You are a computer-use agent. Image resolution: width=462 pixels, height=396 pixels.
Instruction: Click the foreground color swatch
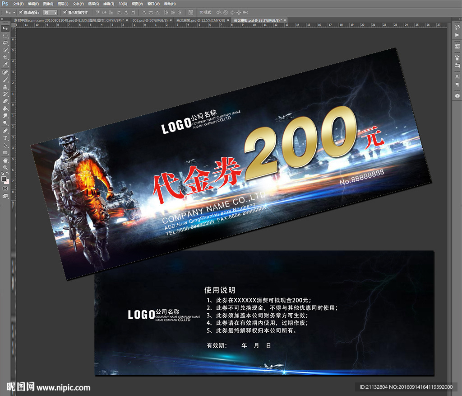click(4, 179)
